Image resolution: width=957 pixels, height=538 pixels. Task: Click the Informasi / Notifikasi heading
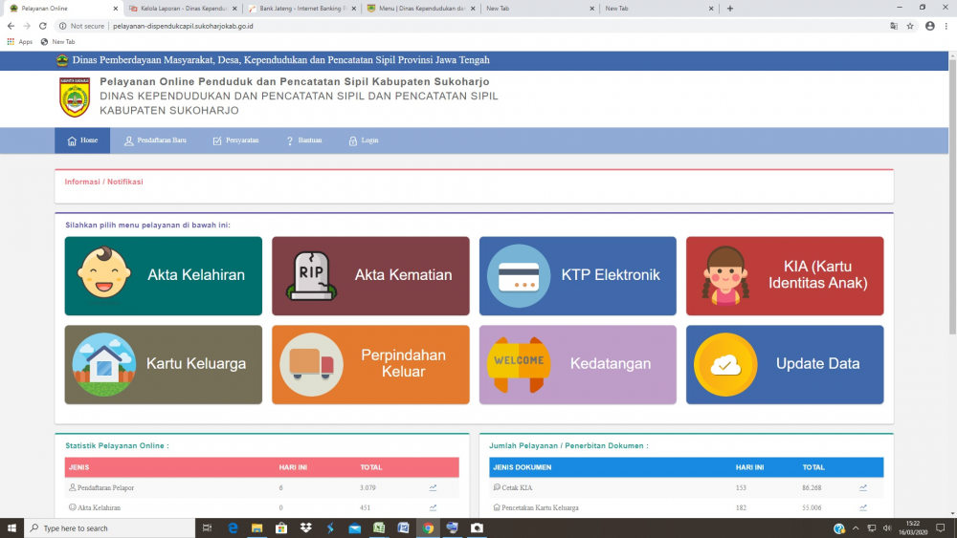[x=103, y=182]
